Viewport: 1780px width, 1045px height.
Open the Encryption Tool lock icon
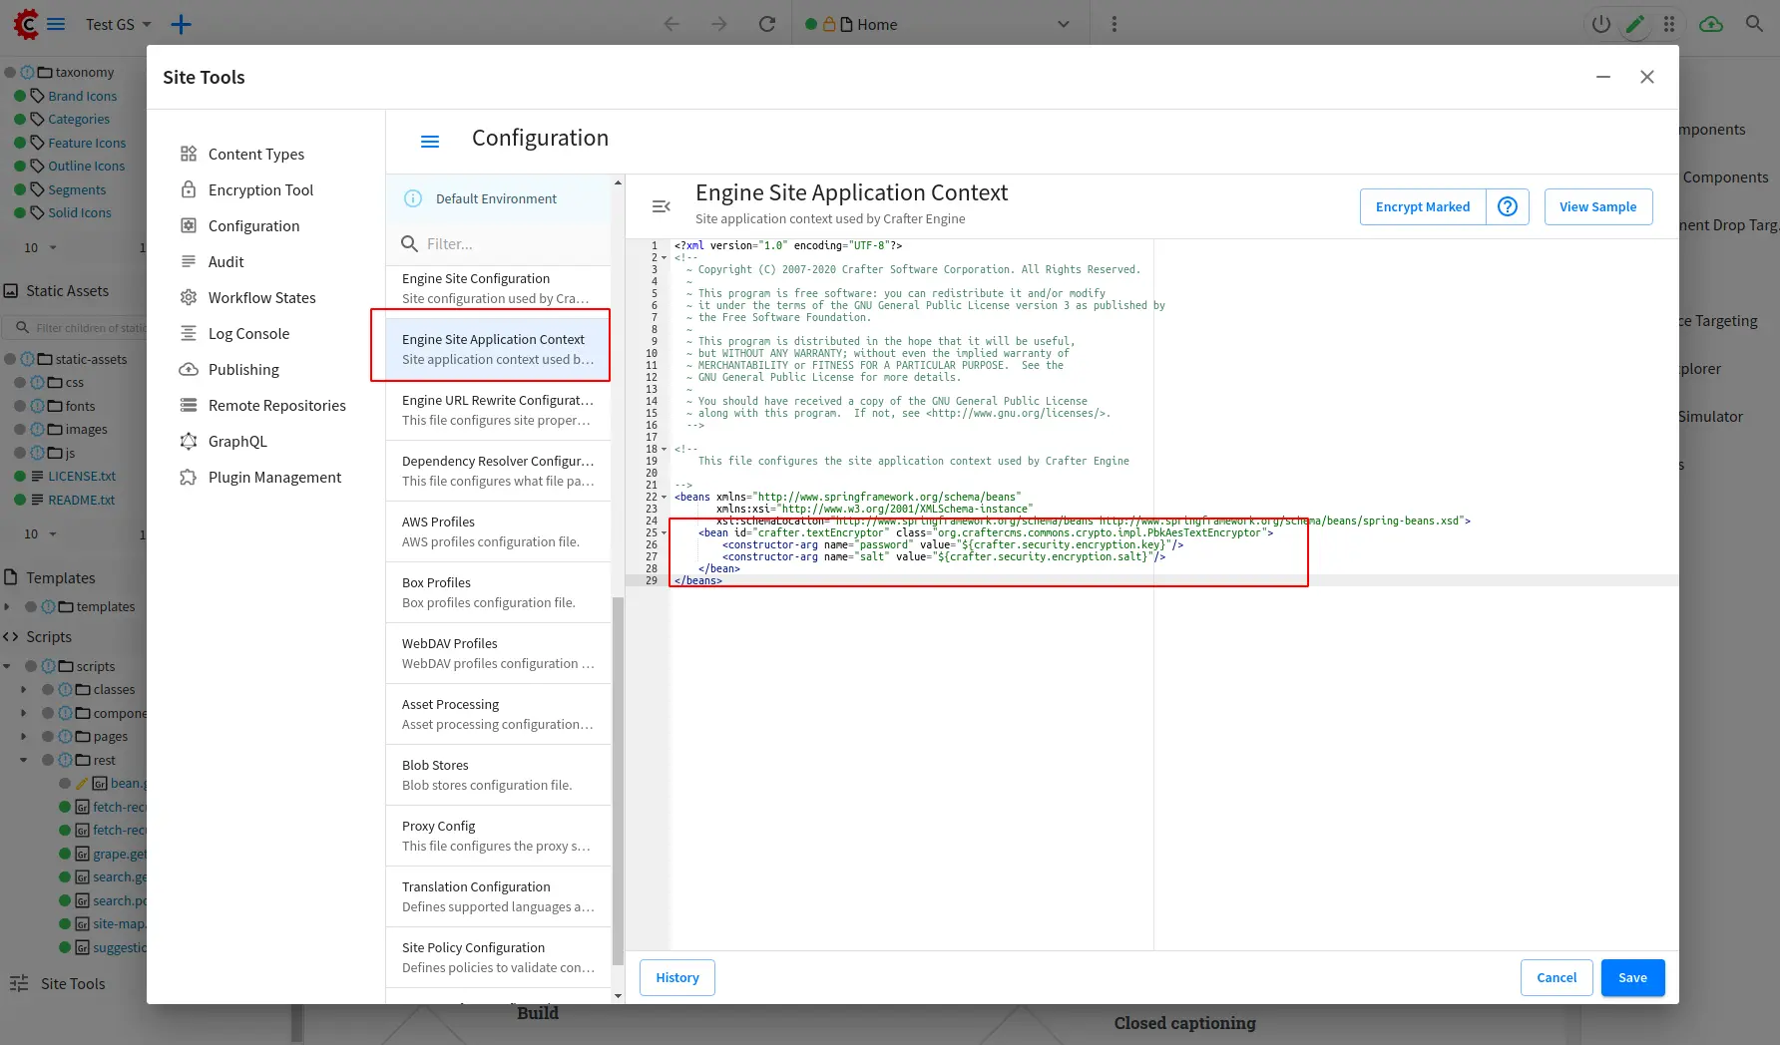[188, 189]
